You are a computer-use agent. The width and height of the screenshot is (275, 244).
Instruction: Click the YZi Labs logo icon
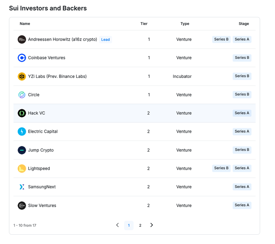(x=22, y=77)
